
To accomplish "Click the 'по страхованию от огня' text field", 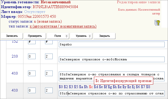I will click(112, 93).
